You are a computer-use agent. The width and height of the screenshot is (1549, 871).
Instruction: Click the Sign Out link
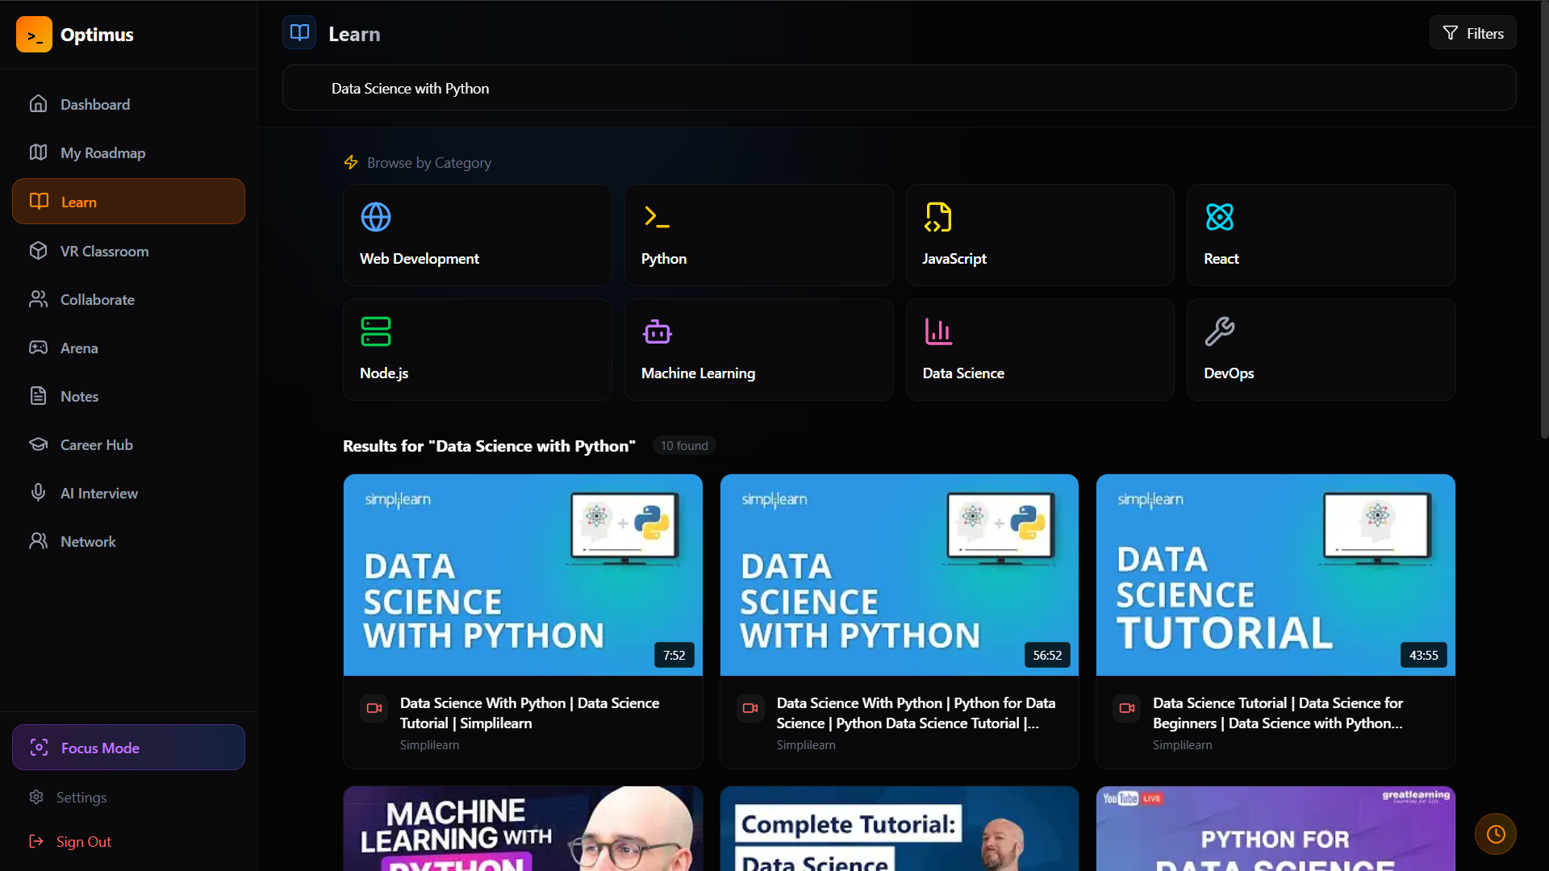point(83,842)
